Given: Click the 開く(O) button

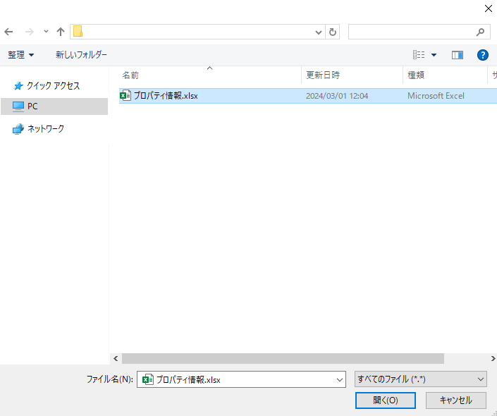Looking at the screenshot, I should click(x=385, y=400).
